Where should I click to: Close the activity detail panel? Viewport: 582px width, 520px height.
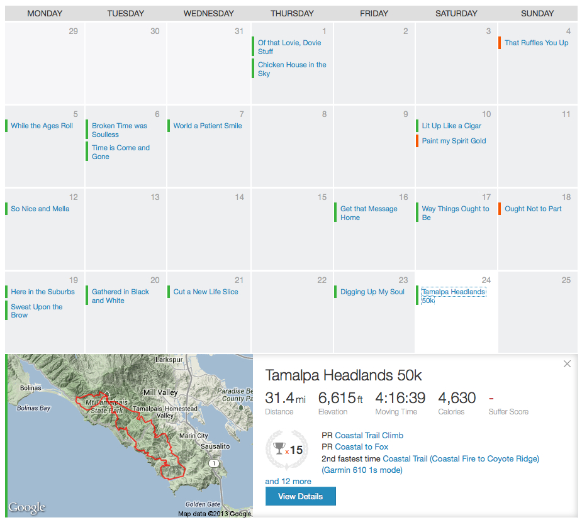tap(567, 364)
